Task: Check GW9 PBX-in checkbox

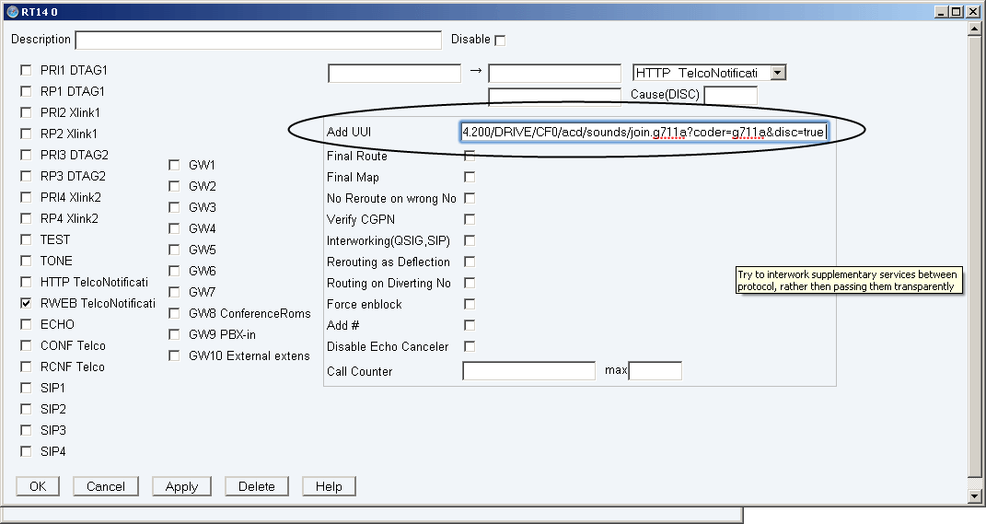Action: coord(174,334)
